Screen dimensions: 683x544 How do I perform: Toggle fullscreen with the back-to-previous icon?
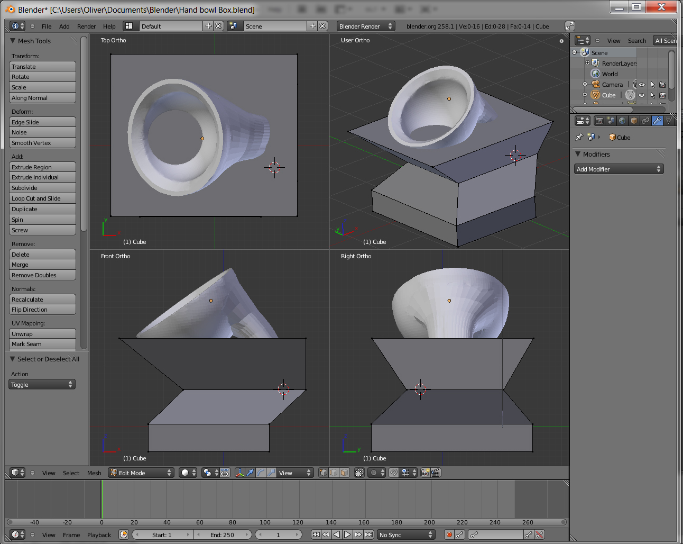(569, 26)
